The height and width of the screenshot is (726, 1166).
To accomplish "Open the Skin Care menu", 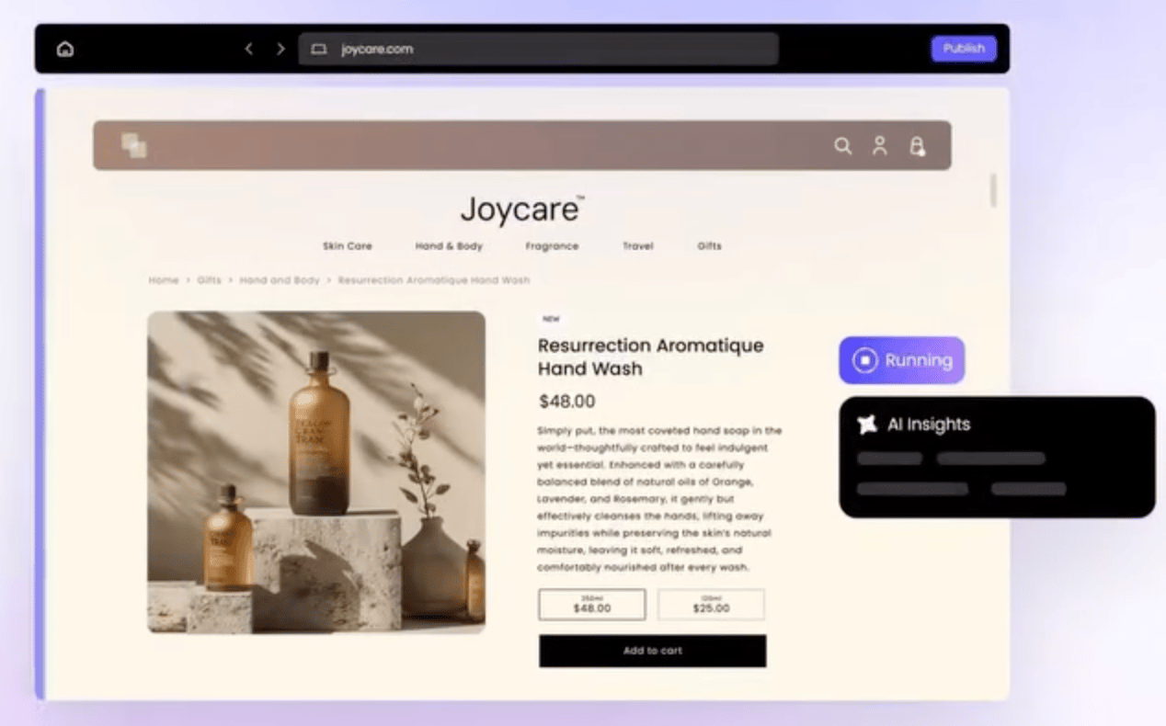I will tap(348, 246).
